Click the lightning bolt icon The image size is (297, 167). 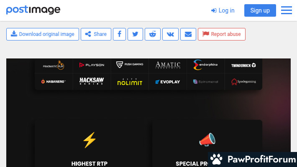coord(90,140)
